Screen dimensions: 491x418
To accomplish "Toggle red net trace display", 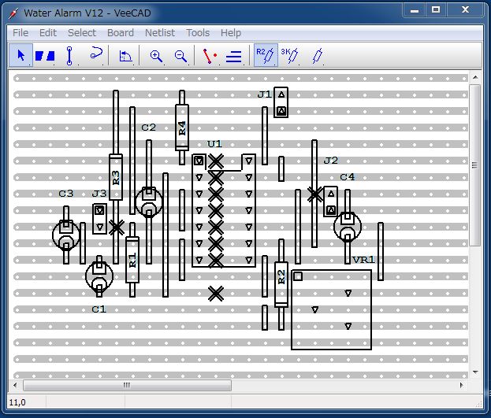I will point(210,57).
